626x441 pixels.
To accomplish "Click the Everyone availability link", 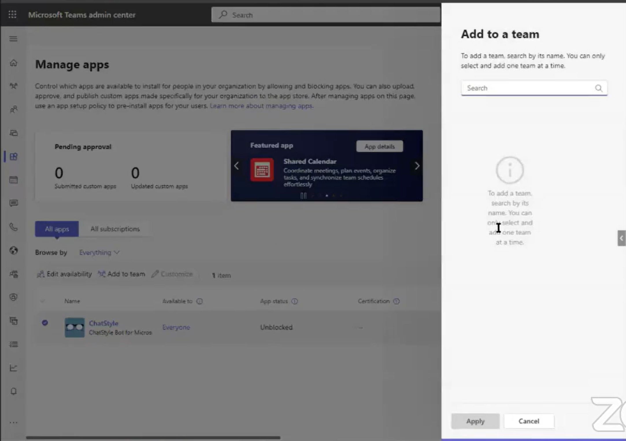I will (176, 327).
